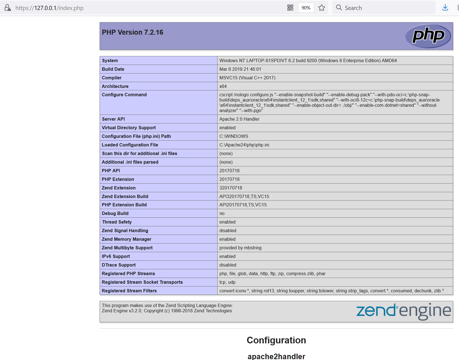Click the 'Thread Safety' row label
Image resolution: width=459 pixels, height=360 pixels.
[117, 222]
